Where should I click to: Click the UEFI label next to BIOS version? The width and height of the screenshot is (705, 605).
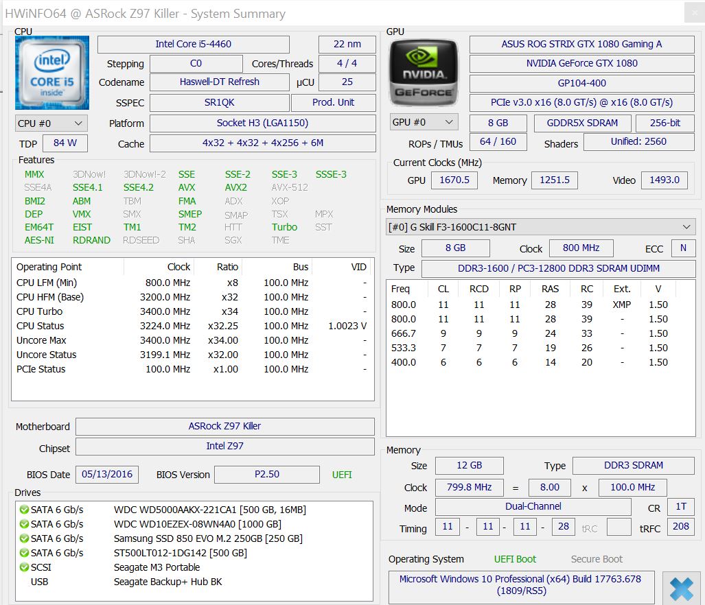click(342, 475)
